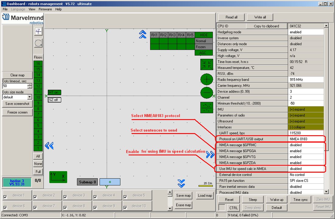Open the Dots size mode dropdown
335x219 pixels.
click(30, 97)
